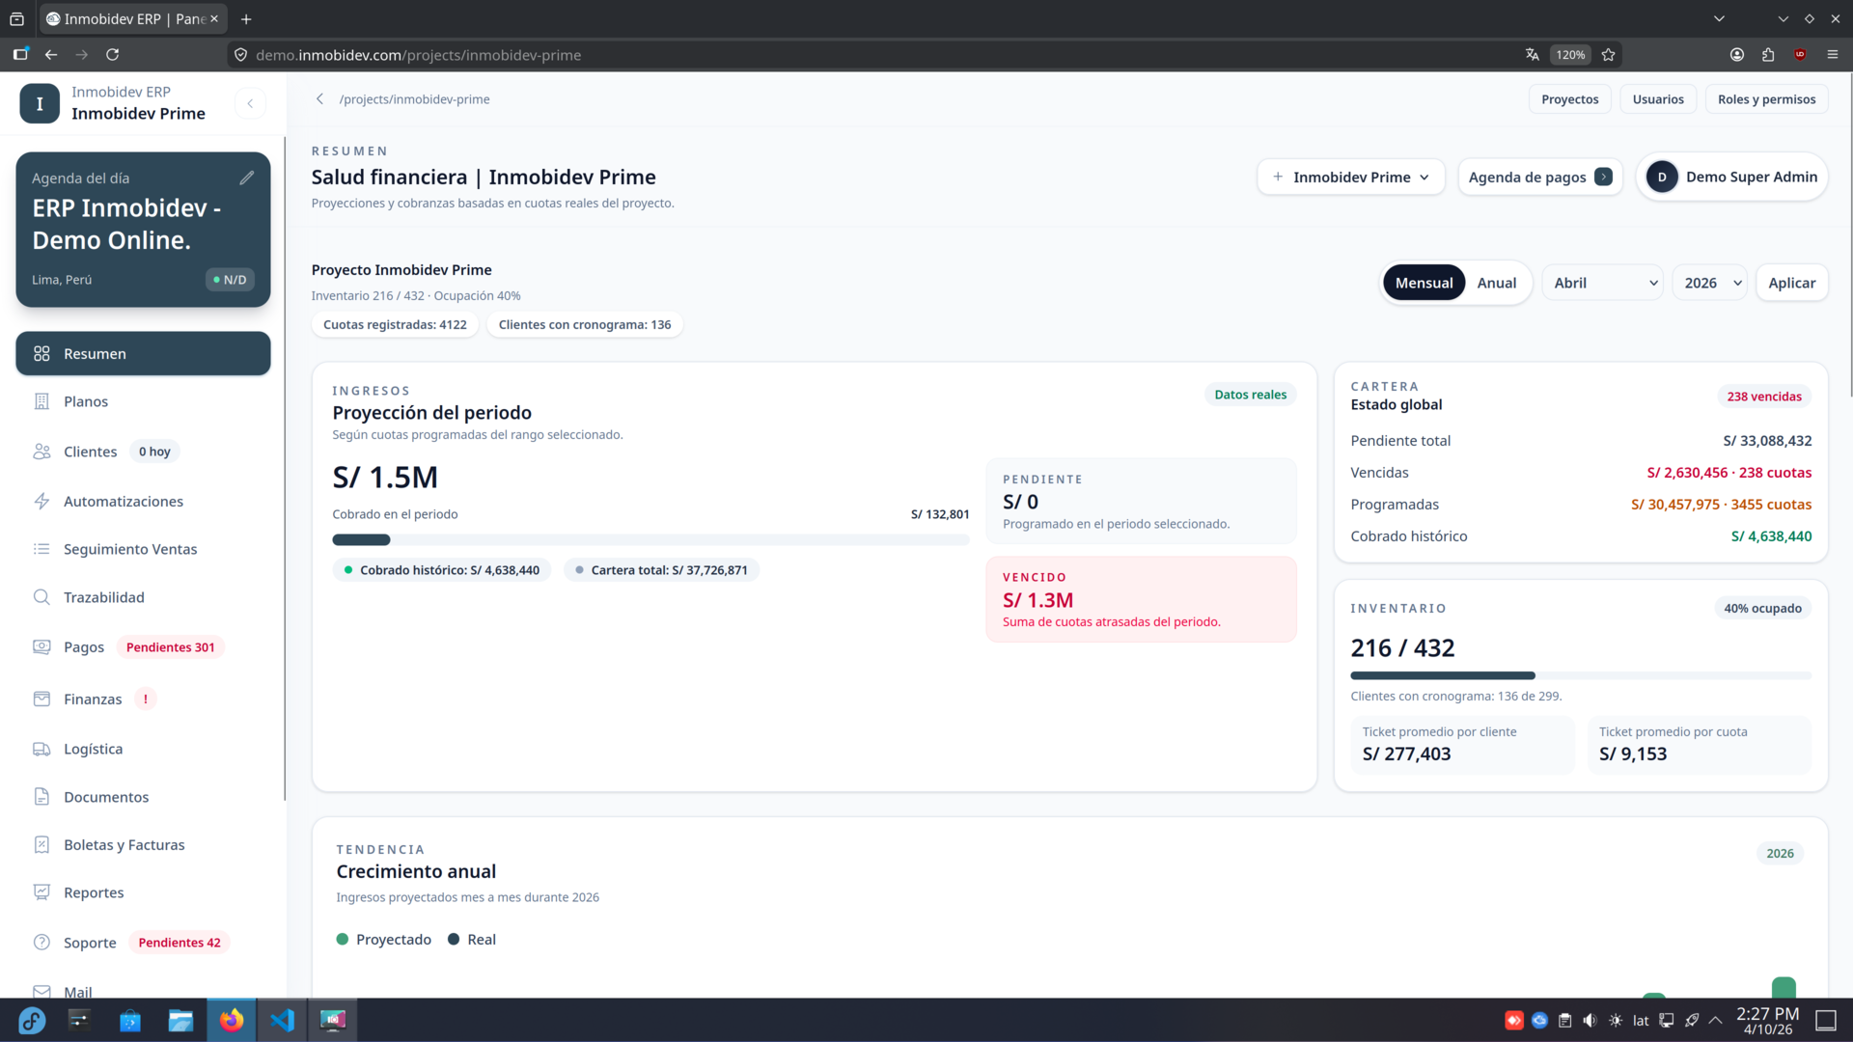This screenshot has width=1853, height=1042.
Task: Open the Trazabilidad section
Action: pos(102,597)
